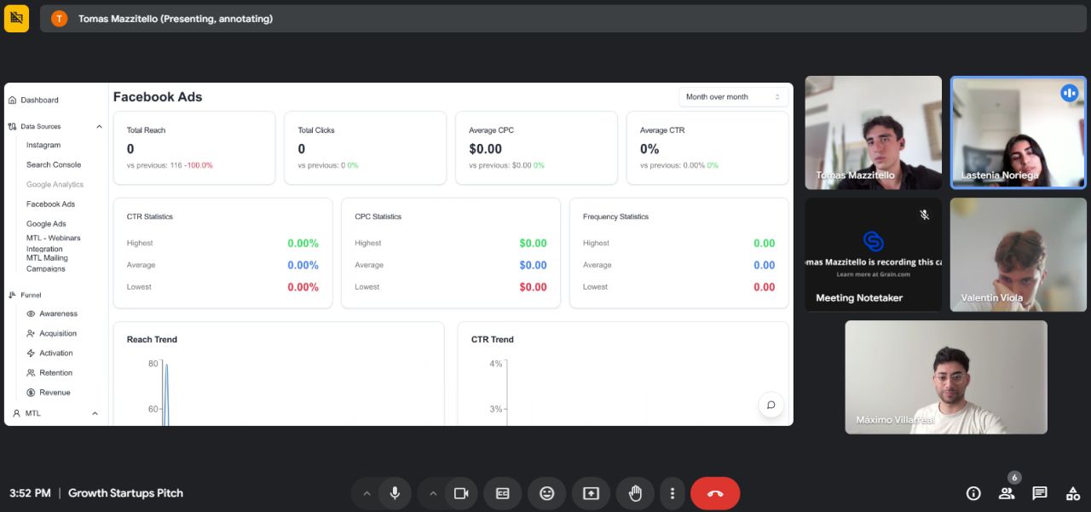Viewport: 1091px width, 512px height.
Task: Expand camera settings arrow
Action: coord(433,493)
